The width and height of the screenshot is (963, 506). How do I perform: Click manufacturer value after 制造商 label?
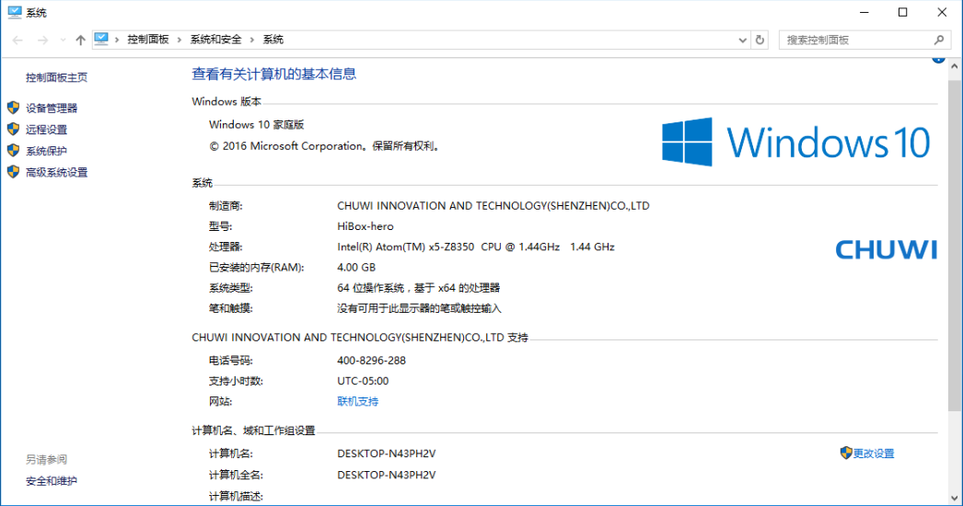tap(493, 206)
